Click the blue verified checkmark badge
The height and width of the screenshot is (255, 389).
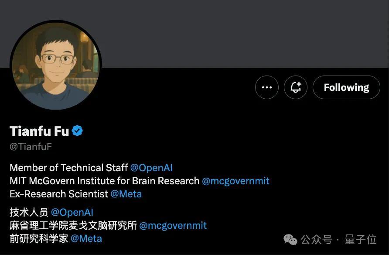77,131
